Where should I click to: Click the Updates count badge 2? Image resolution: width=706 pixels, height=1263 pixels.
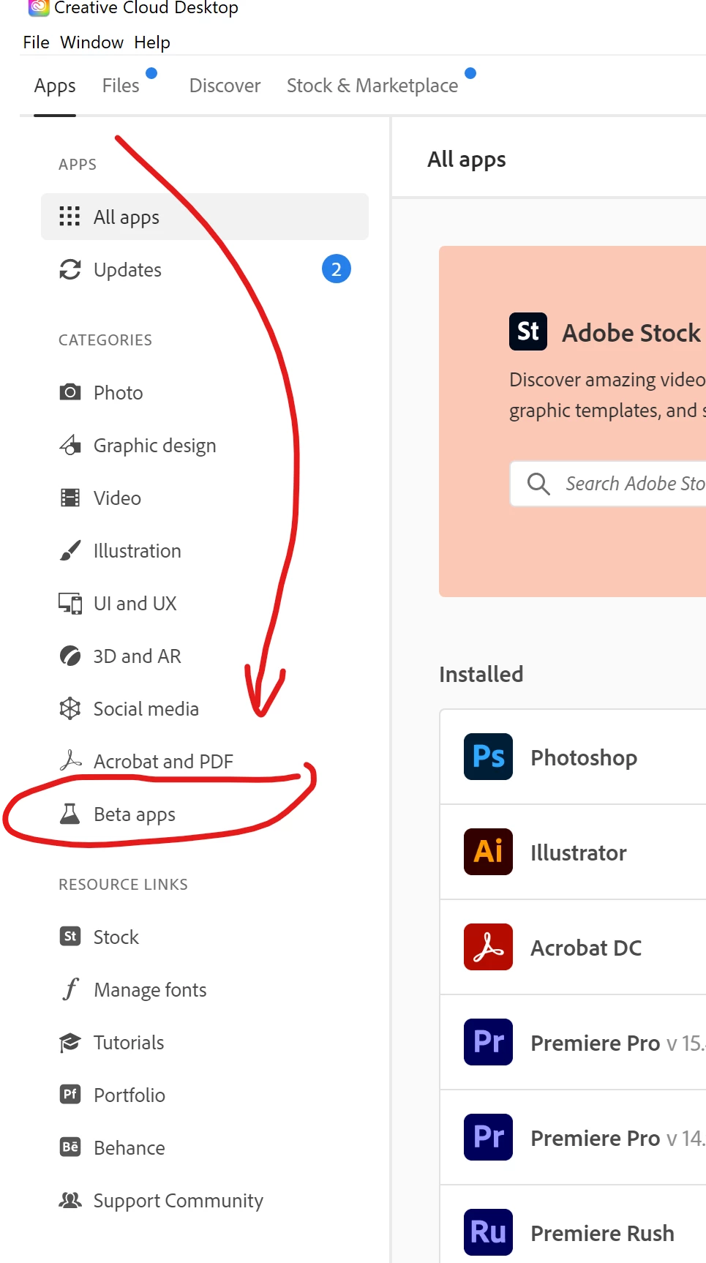(x=337, y=269)
